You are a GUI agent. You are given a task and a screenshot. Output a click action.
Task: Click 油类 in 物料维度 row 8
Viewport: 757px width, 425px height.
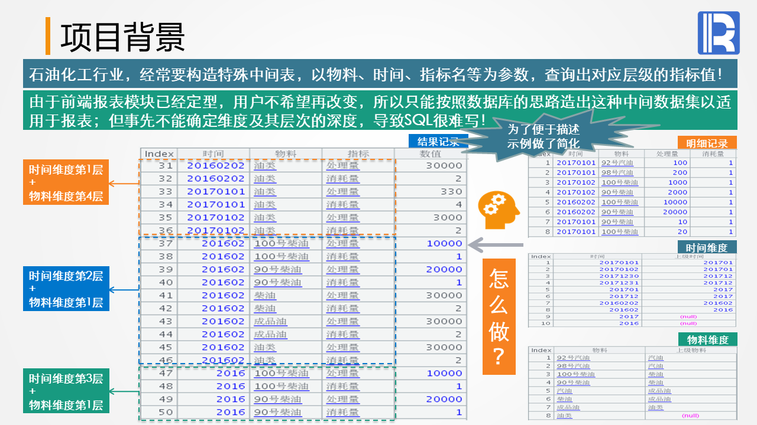pyautogui.click(x=565, y=416)
